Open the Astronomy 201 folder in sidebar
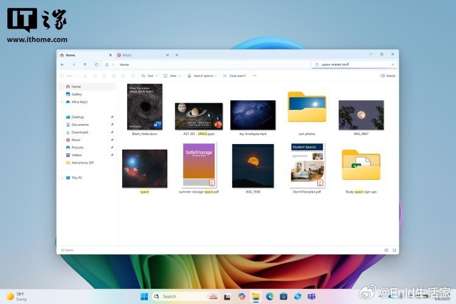This screenshot has height=304, width=456. click(x=87, y=162)
